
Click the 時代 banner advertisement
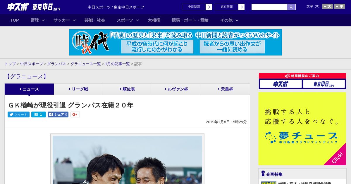pyautogui.click(x=175, y=42)
